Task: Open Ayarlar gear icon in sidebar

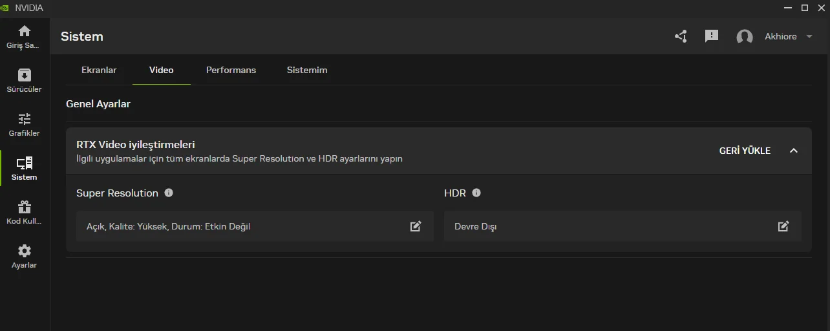Action: pos(25,251)
